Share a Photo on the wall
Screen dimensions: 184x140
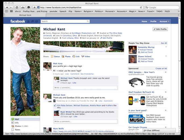(x=66, y=57)
